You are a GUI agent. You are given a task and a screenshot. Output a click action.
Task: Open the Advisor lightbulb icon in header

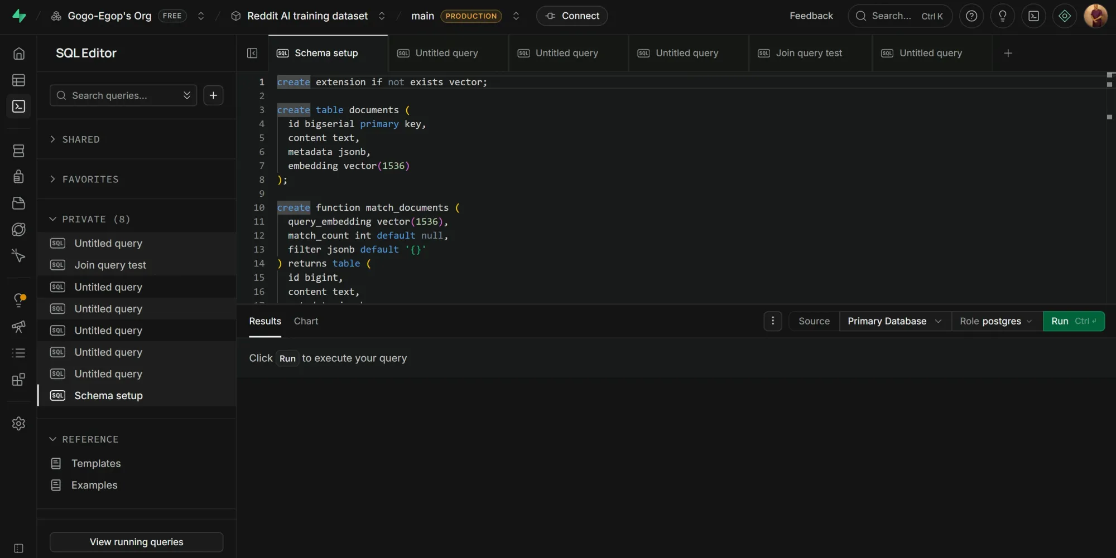1003,16
